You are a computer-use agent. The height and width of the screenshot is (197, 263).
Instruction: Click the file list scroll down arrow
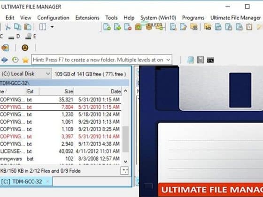coord(125,161)
